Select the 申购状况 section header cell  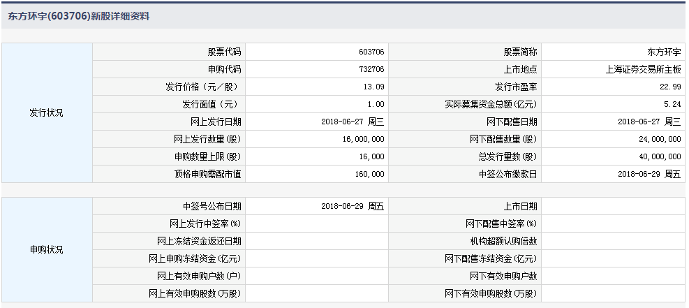point(46,249)
